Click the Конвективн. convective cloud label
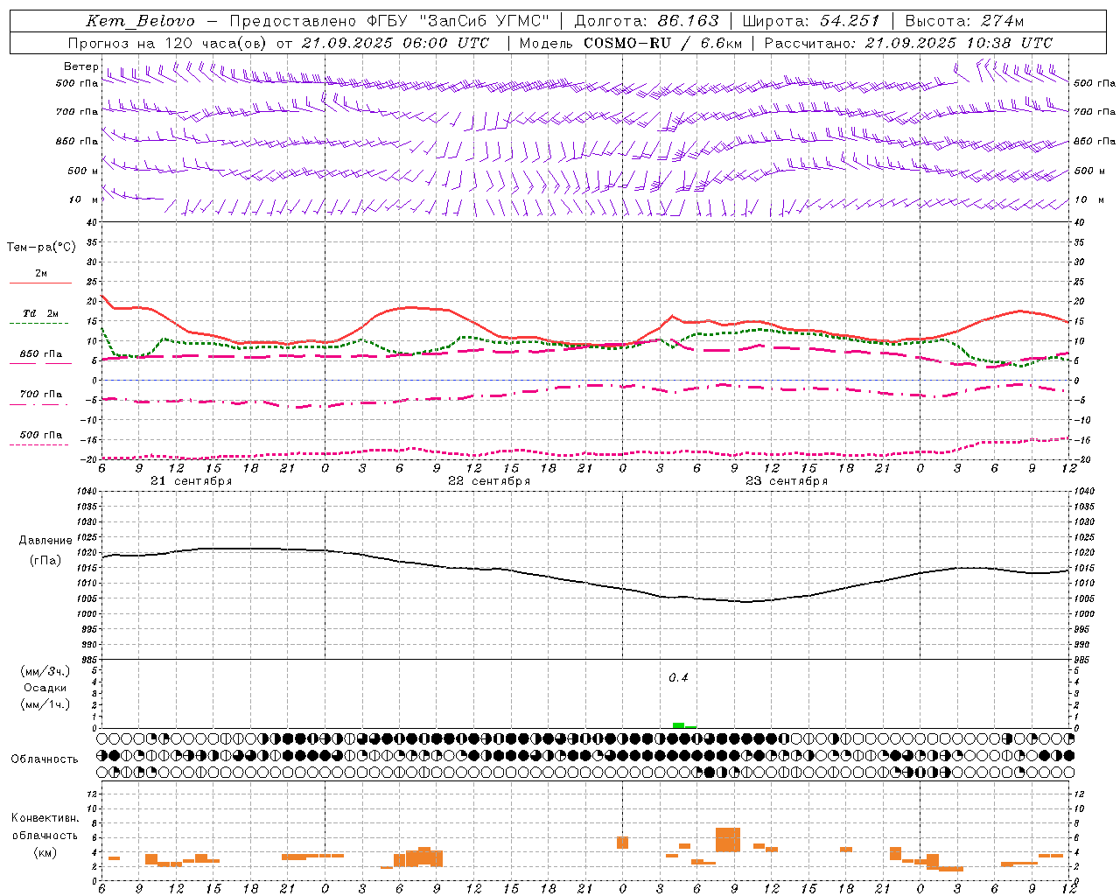Viewport: 1120px width, 896px height. coord(45,818)
